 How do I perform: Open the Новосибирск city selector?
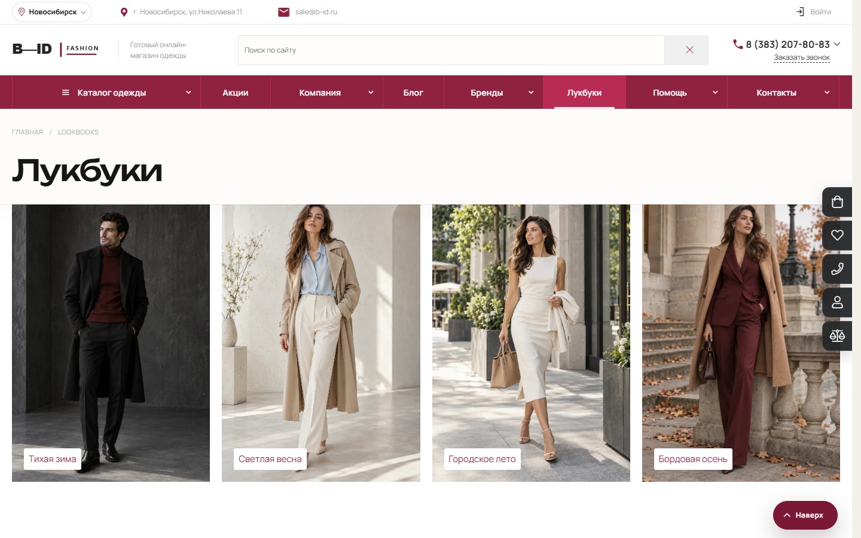[x=52, y=12]
